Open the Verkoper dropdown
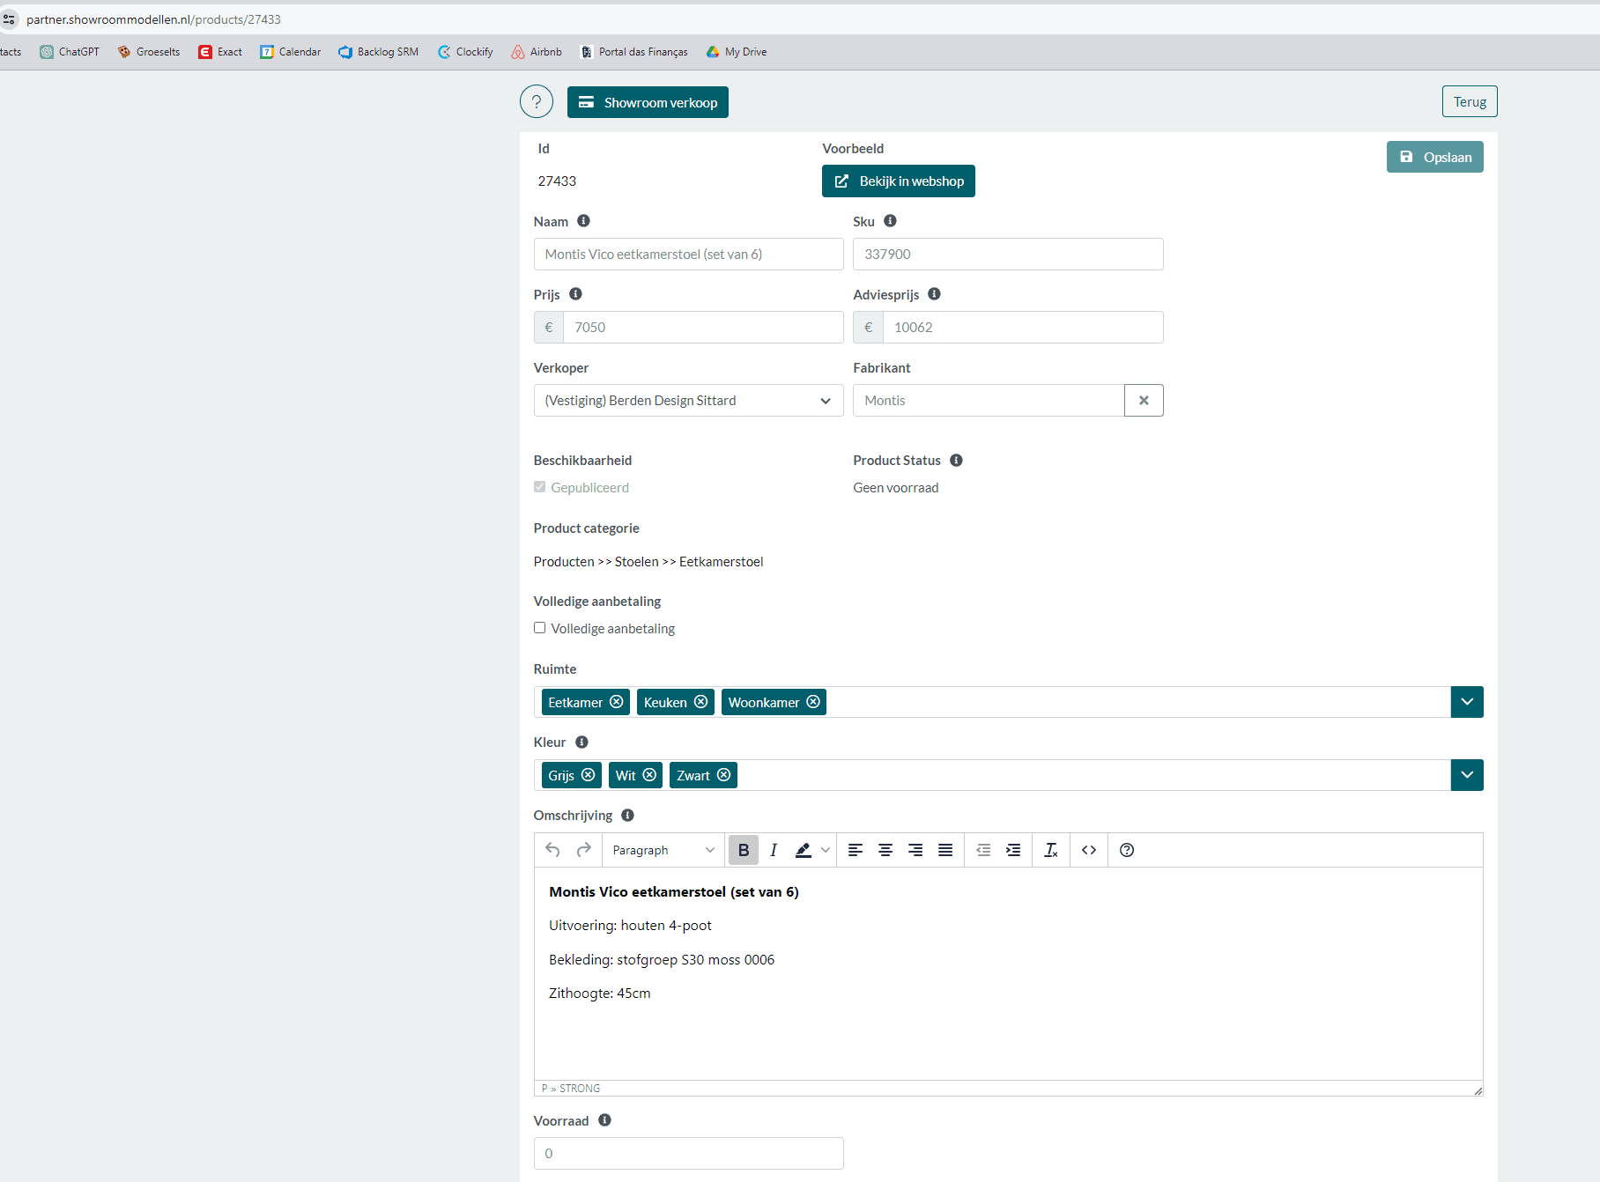 tap(688, 400)
